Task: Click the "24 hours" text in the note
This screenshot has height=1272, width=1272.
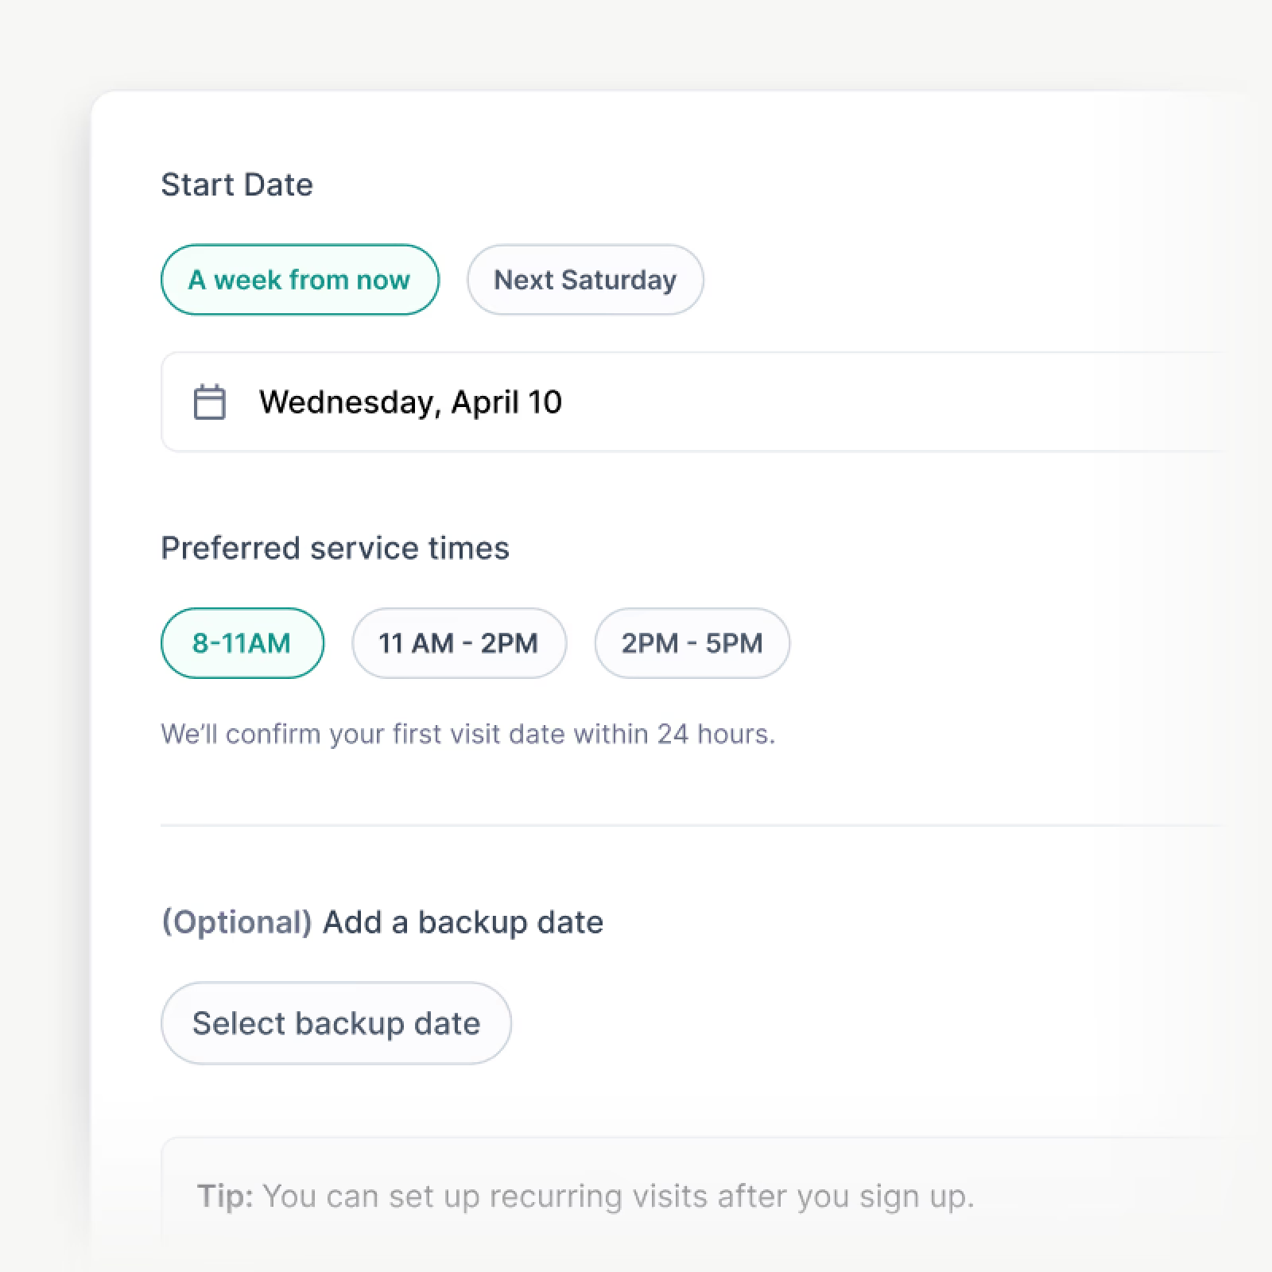Action: pyautogui.click(x=715, y=734)
